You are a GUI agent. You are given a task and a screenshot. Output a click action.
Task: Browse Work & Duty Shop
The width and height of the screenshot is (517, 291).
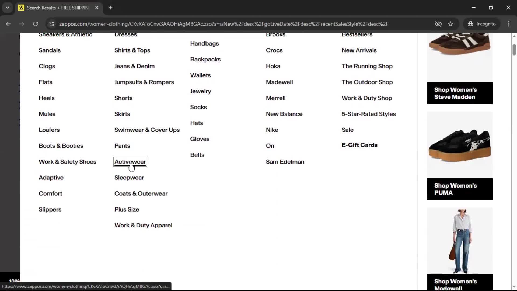(x=367, y=98)
